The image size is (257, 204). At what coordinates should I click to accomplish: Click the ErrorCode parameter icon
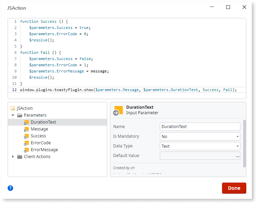click(x=26, y=143)
